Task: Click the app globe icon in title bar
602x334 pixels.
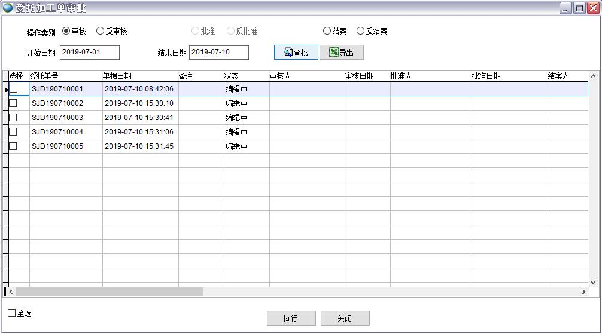Action: tap(8, 8)
